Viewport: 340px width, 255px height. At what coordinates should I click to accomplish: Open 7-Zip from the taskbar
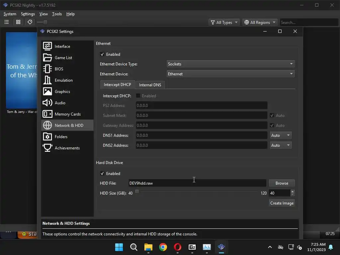(x=192, y=247)
